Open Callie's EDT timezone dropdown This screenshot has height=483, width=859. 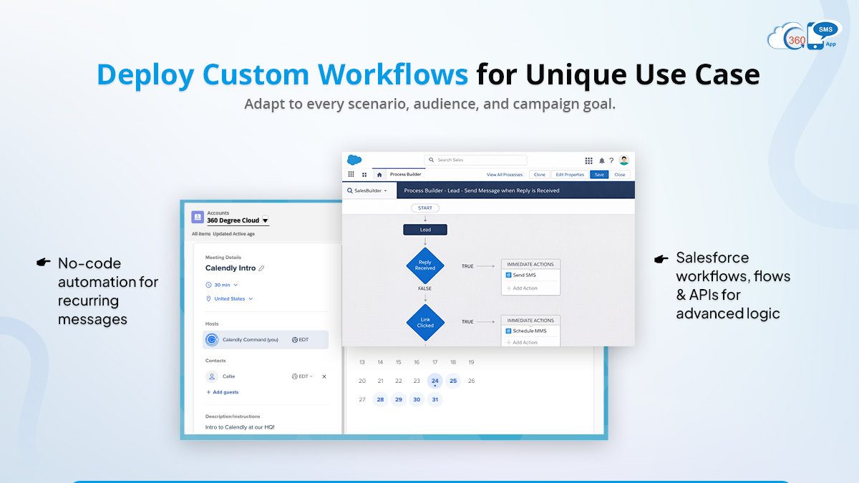pyautogui.click(x=302, y=376)
